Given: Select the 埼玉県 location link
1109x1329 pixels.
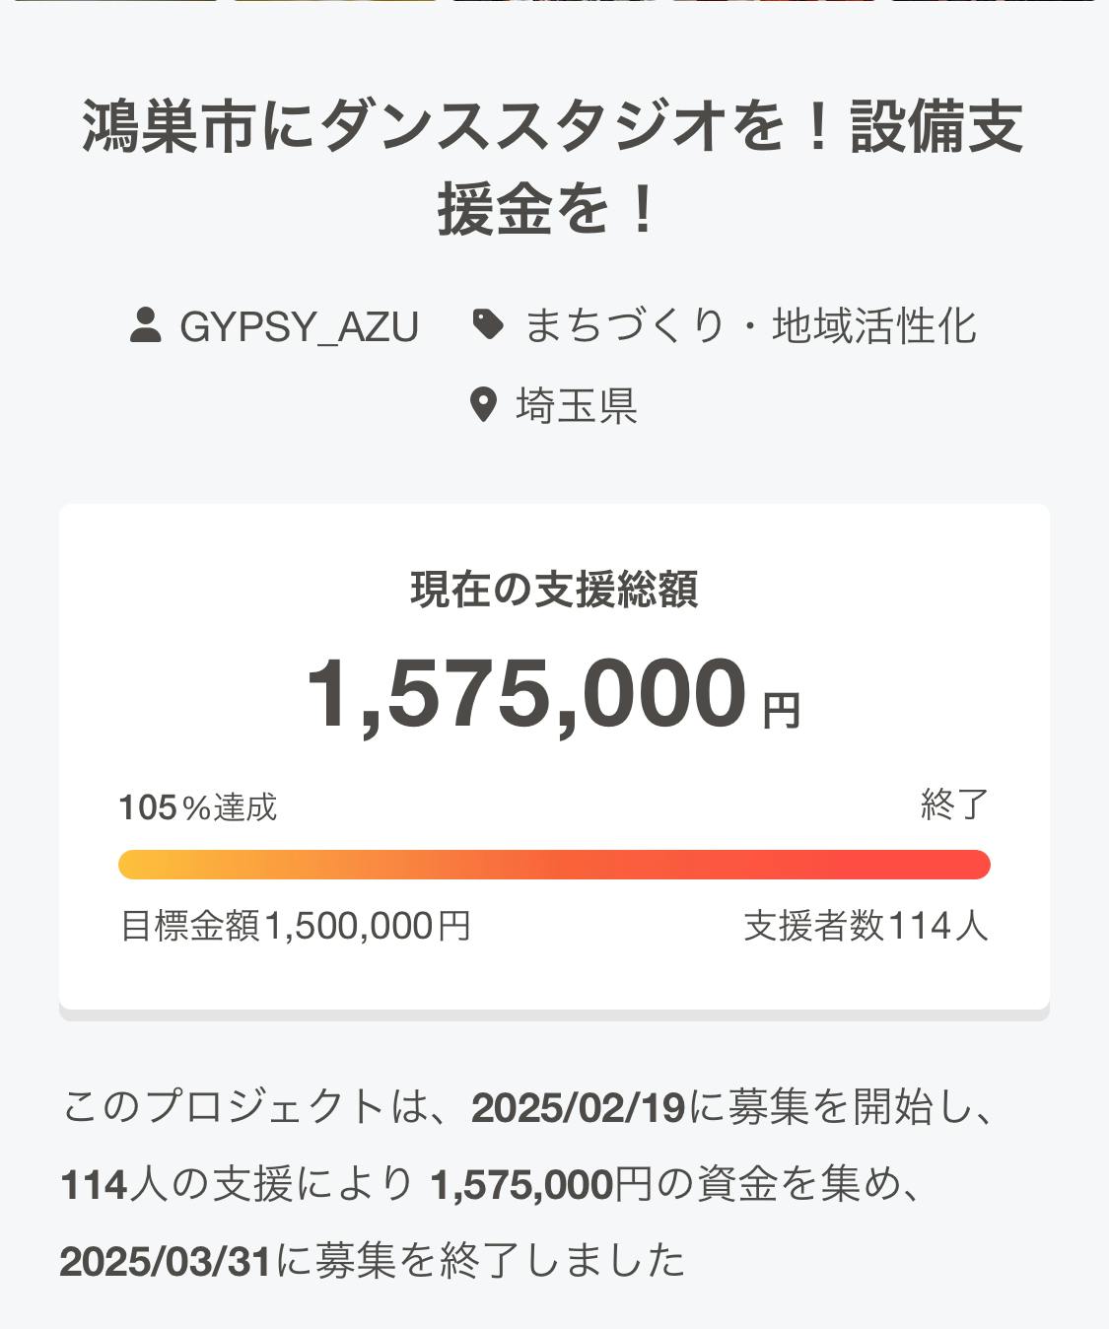Looking at the screenshot, I should point(577,406).
